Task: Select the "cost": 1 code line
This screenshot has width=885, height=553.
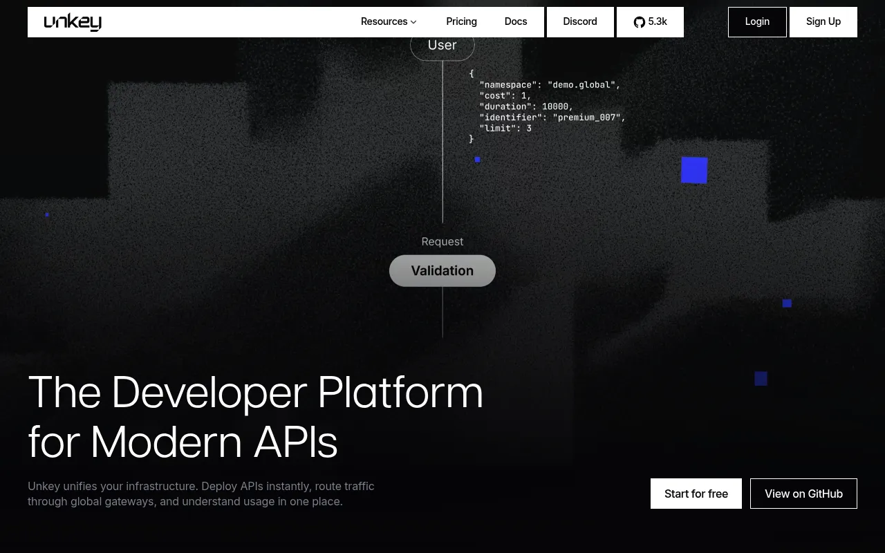Action: point(505,96)
